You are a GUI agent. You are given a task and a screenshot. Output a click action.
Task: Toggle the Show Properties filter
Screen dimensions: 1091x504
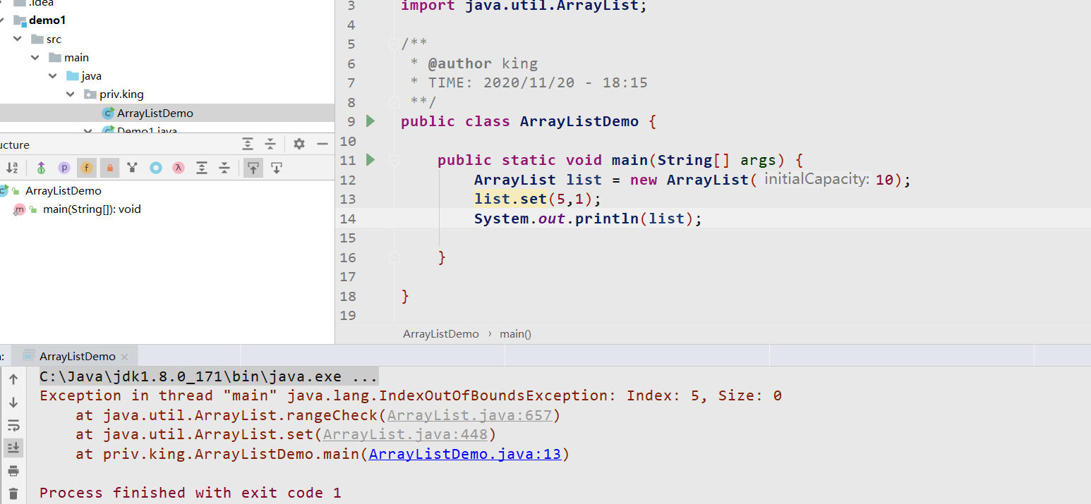pos(64,168)
